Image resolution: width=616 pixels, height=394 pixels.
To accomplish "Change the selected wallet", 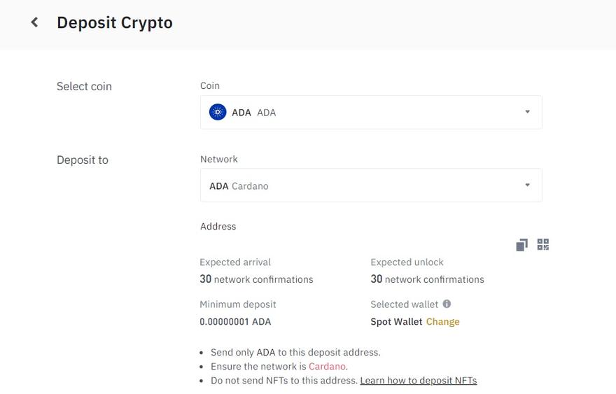I will pyautogui.click(x=442, y=322).
